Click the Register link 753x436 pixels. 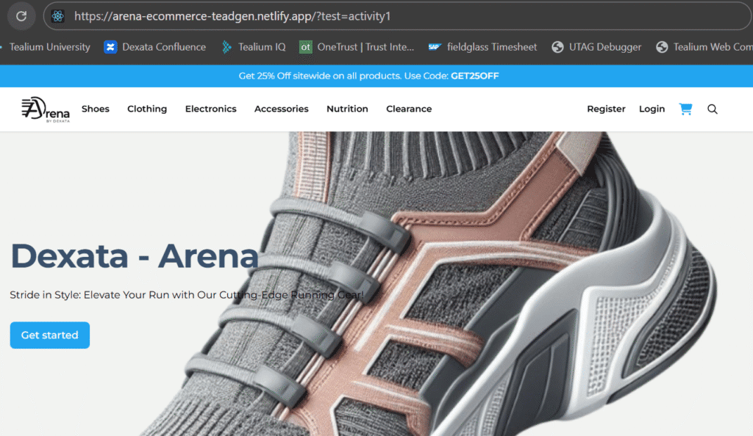tap(606, 109)
